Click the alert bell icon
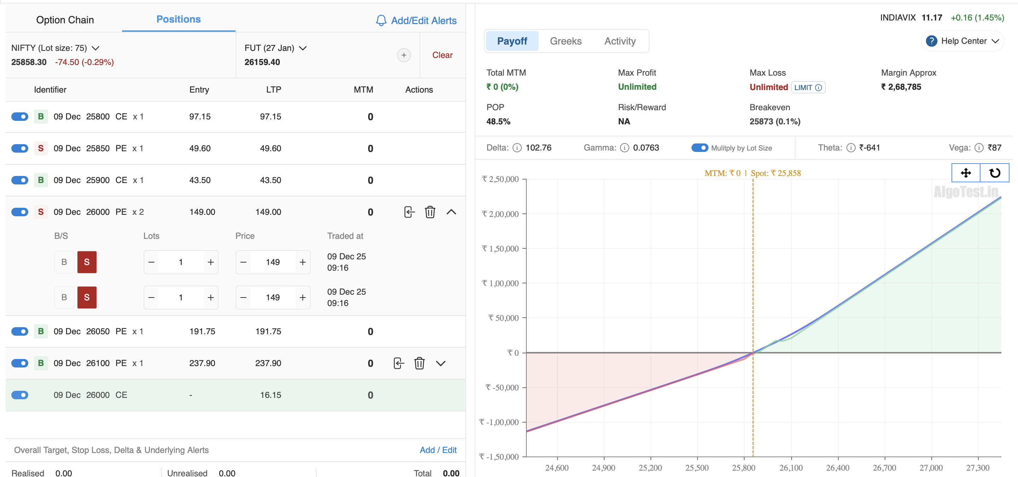The height and width of the screenshot is (477, 1018). pos(381,20)
